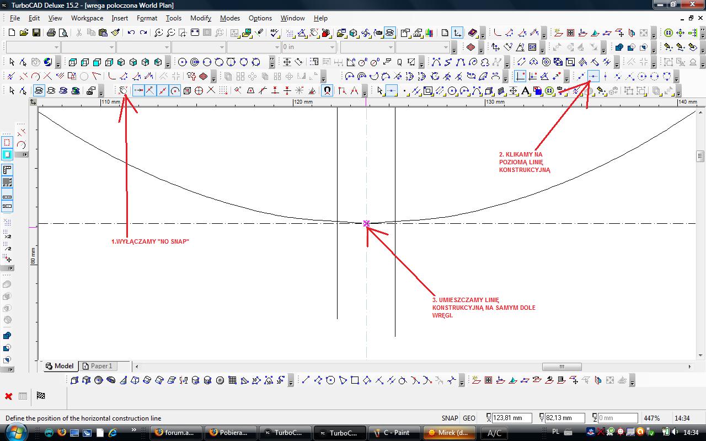The height and width of the screenshot is (441, 706).
Task: Open the '0 in' dropdown
Action: (308, 47)
